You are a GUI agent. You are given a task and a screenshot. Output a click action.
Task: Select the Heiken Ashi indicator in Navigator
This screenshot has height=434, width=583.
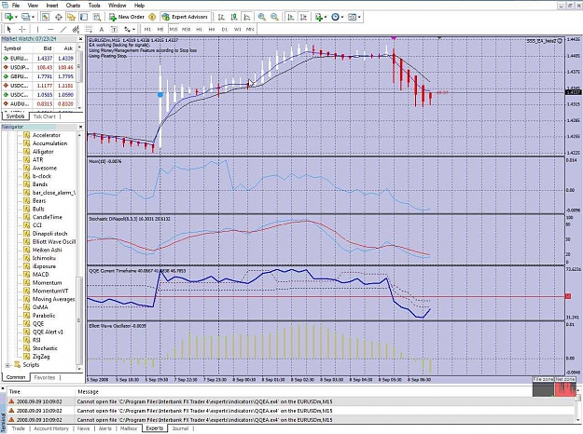[x=47, y=250]
